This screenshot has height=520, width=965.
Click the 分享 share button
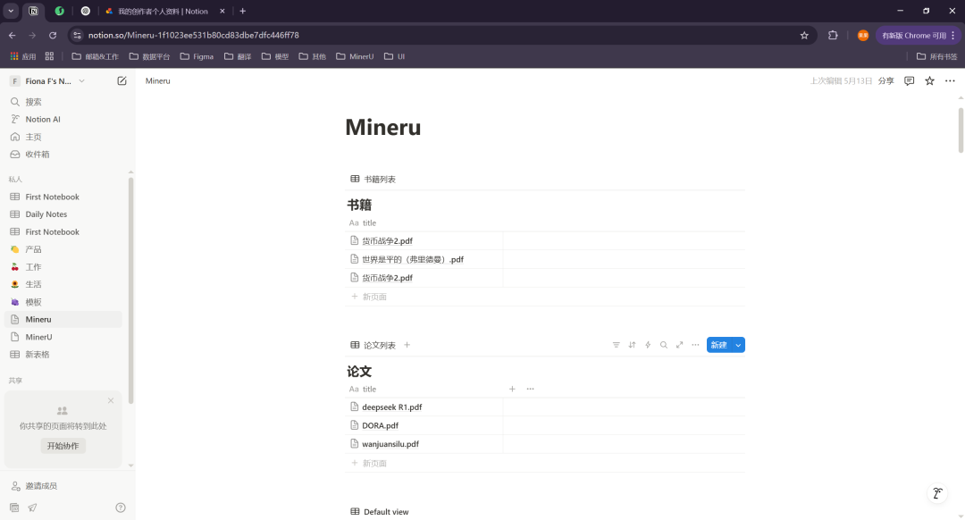tap(885, 81)
